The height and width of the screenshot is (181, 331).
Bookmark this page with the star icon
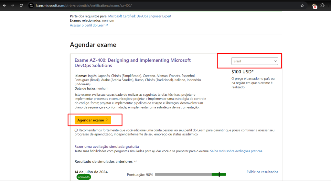(302, 5)
